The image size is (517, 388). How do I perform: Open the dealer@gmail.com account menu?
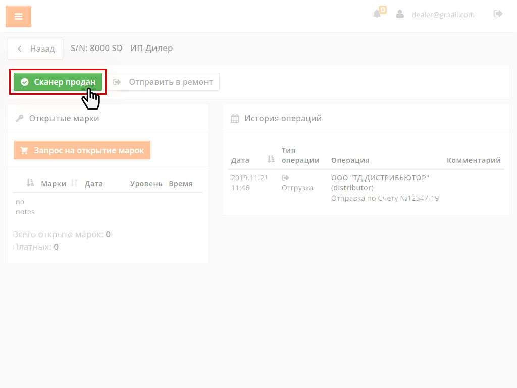point(443,15)
